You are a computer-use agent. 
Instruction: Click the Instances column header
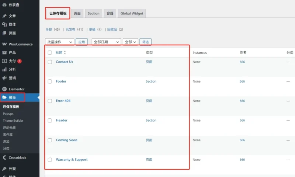[199, 53]
